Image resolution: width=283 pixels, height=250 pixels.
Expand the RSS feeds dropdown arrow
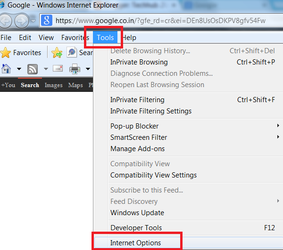(x=46, y=69)
